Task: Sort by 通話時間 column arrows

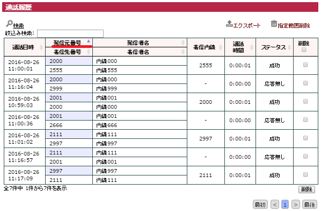Action: click(x=252, y=47)
